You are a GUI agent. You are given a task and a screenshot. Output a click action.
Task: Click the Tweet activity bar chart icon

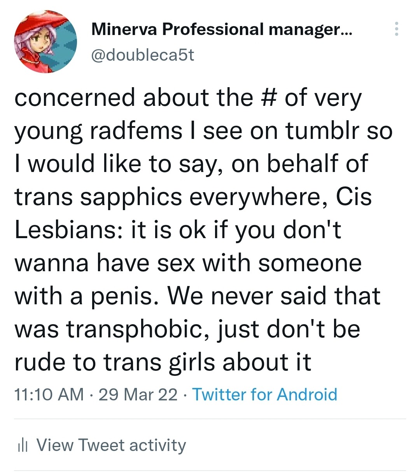coord(23,445)
